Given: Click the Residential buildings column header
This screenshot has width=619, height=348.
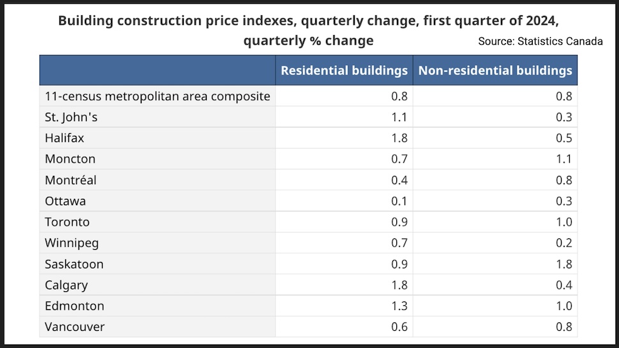Looking at the screenshot, I should (344, 70).
